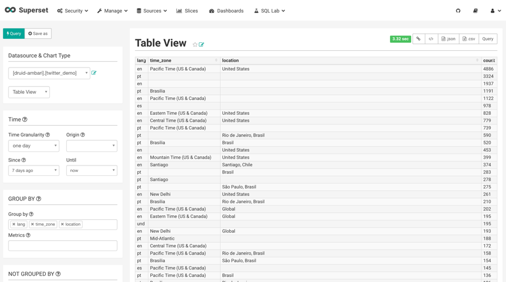Screen dimensions: 506x282
Task: Click the count value 3324
Action: 488,76
